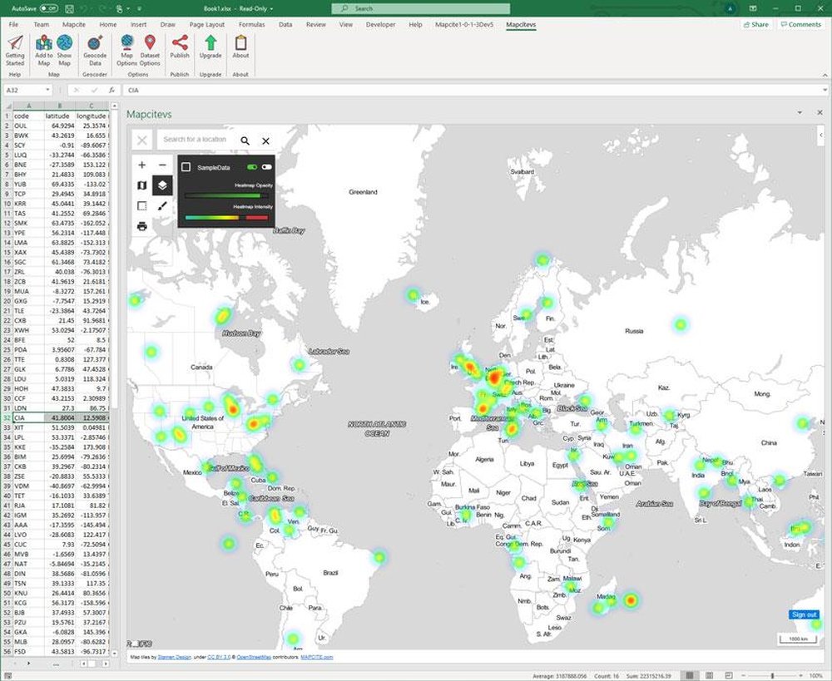
Task: Click the Print icon on the map panel
Action: pos(142,227)
